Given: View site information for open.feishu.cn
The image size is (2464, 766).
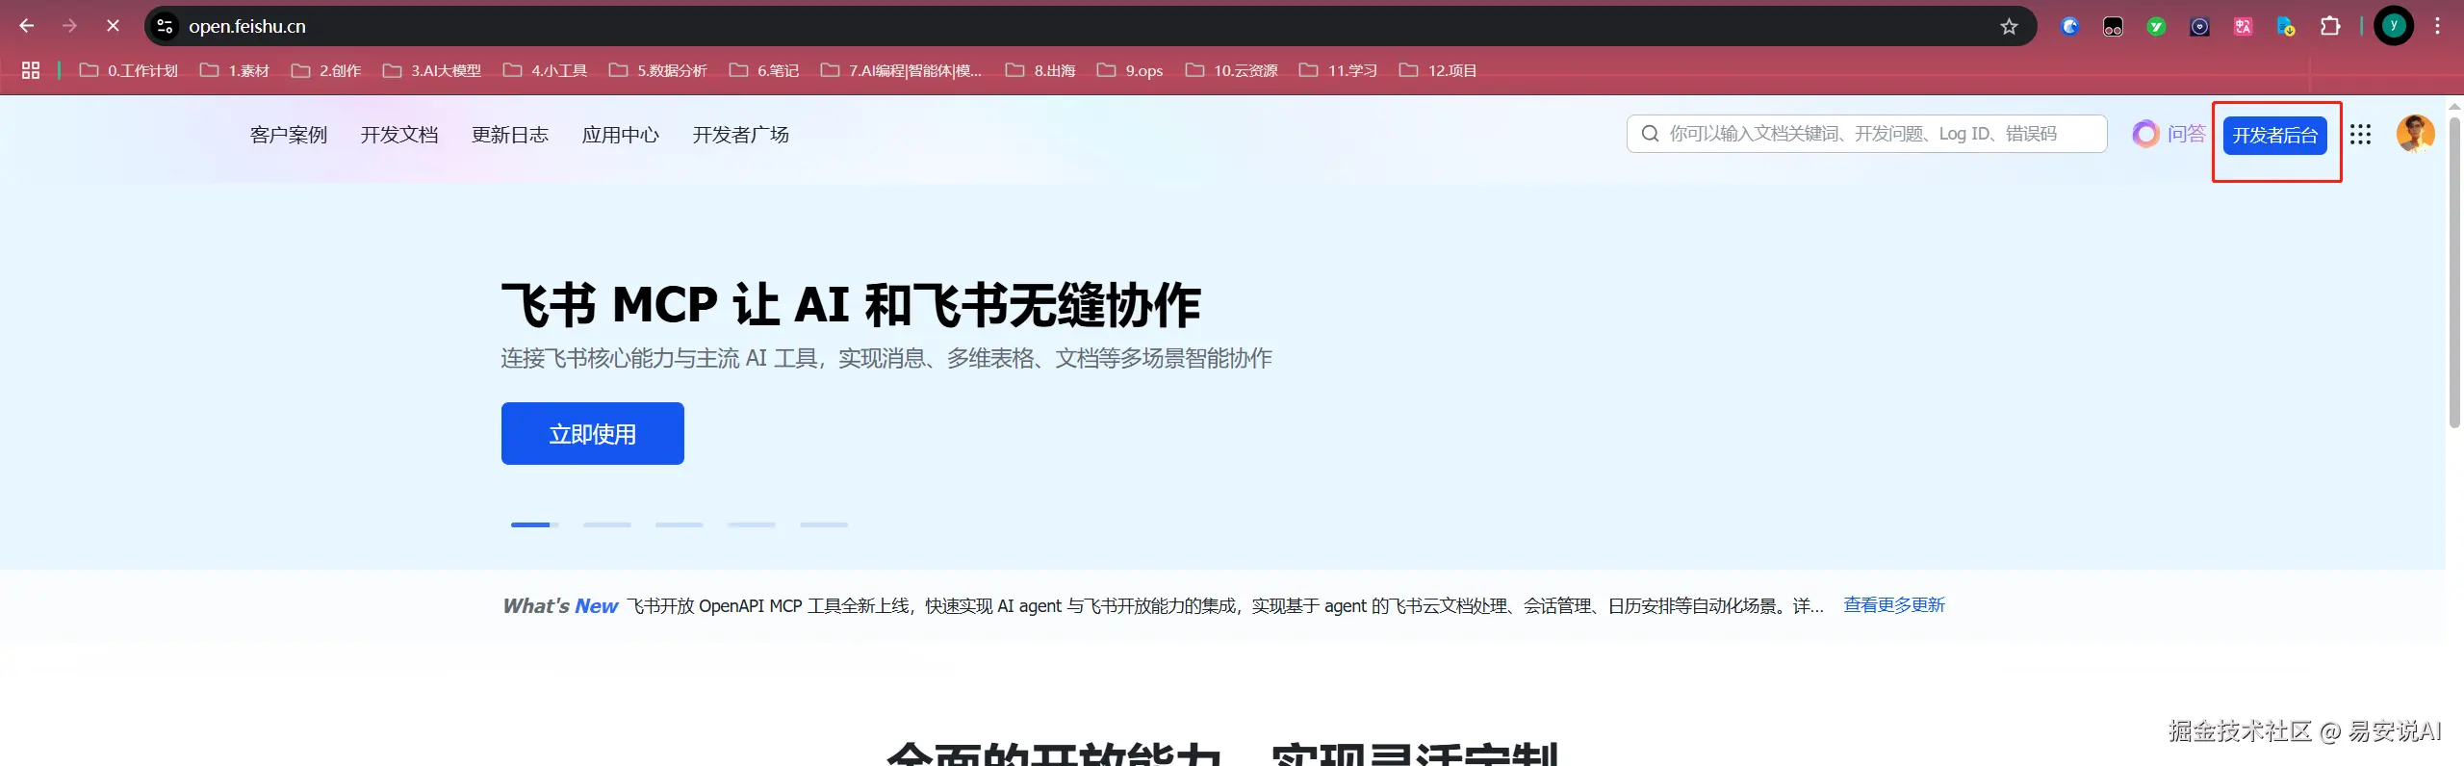Looking at the screenshot, I should point(166,26).
